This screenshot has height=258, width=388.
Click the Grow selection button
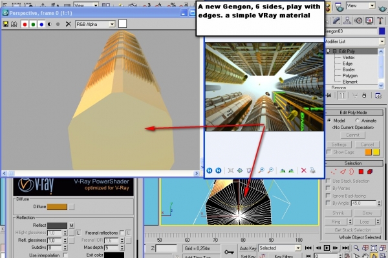(367, 213)
